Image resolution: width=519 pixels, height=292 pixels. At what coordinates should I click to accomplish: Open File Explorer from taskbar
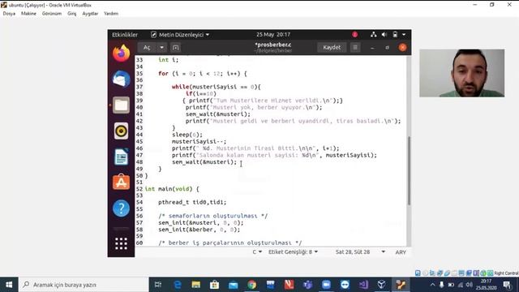[196, 285]
